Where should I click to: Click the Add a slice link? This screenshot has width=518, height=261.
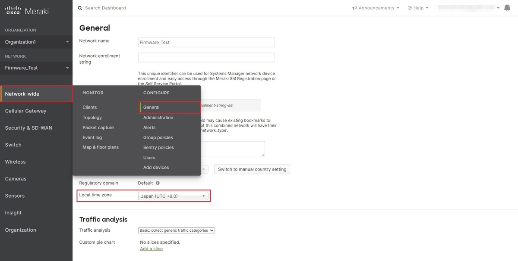pos(151,248)
